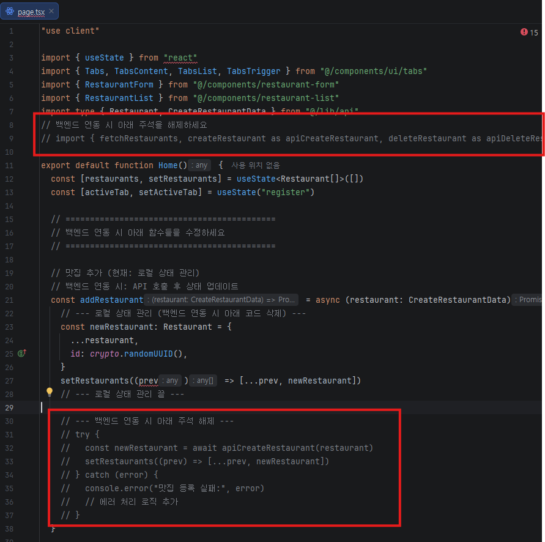Click the '사용 위치 없음' usages hint
The width and height of the screenshot is (545, 542).
tap(256, 166)
